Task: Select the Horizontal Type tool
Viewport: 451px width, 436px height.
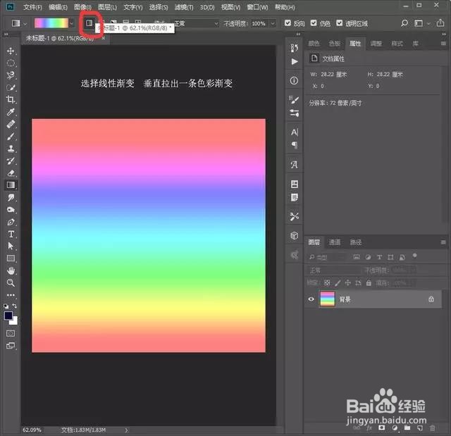Action: tap(11, 234)
